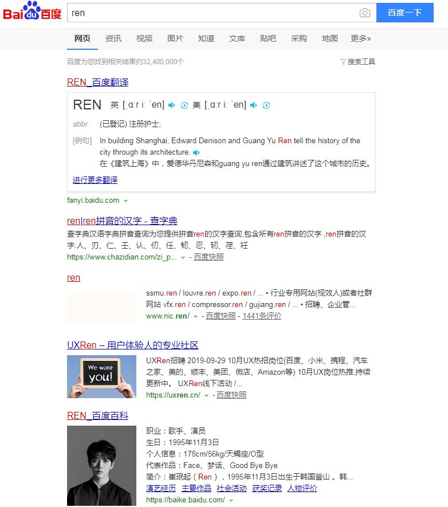View 1441条评价 reviews link
Image resolution: width=448 pixels, height=507 pixels.
click(262, 316)
